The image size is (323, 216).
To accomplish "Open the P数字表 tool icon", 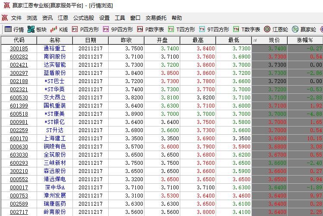I will click(x=140, y=29).
